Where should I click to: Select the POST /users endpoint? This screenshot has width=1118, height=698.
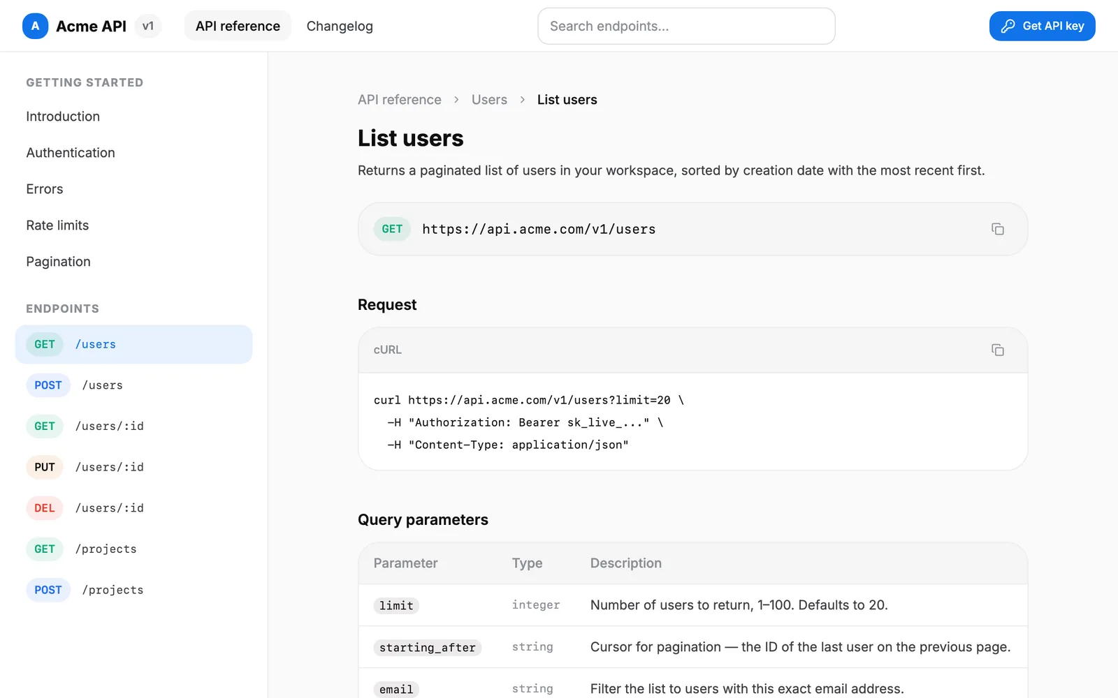(x=133, y=385)
